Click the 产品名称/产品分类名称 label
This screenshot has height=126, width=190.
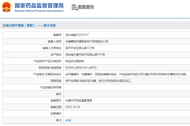click(47, 61)
